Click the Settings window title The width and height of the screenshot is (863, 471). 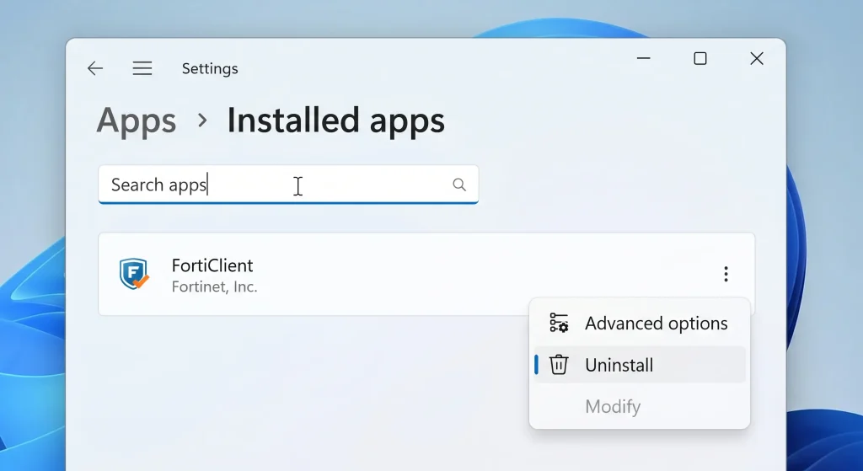click(x=210, y=69)
